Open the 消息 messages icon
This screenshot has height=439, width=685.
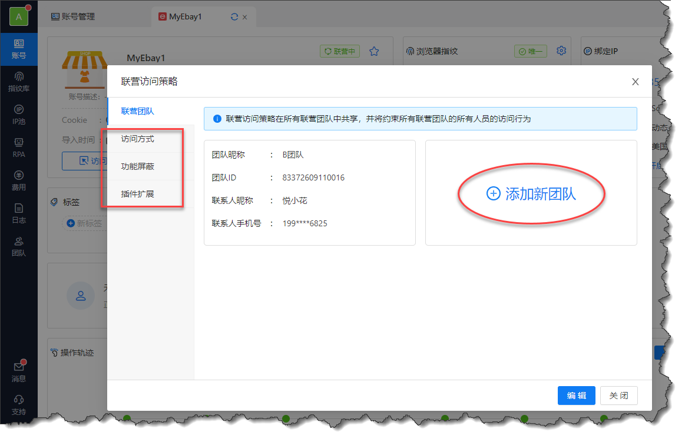[19, 372]
